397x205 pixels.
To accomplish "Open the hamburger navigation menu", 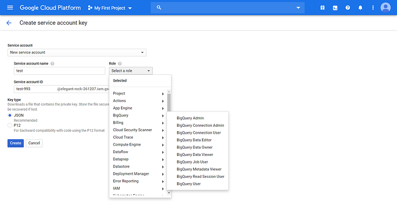I will [10, 7].
